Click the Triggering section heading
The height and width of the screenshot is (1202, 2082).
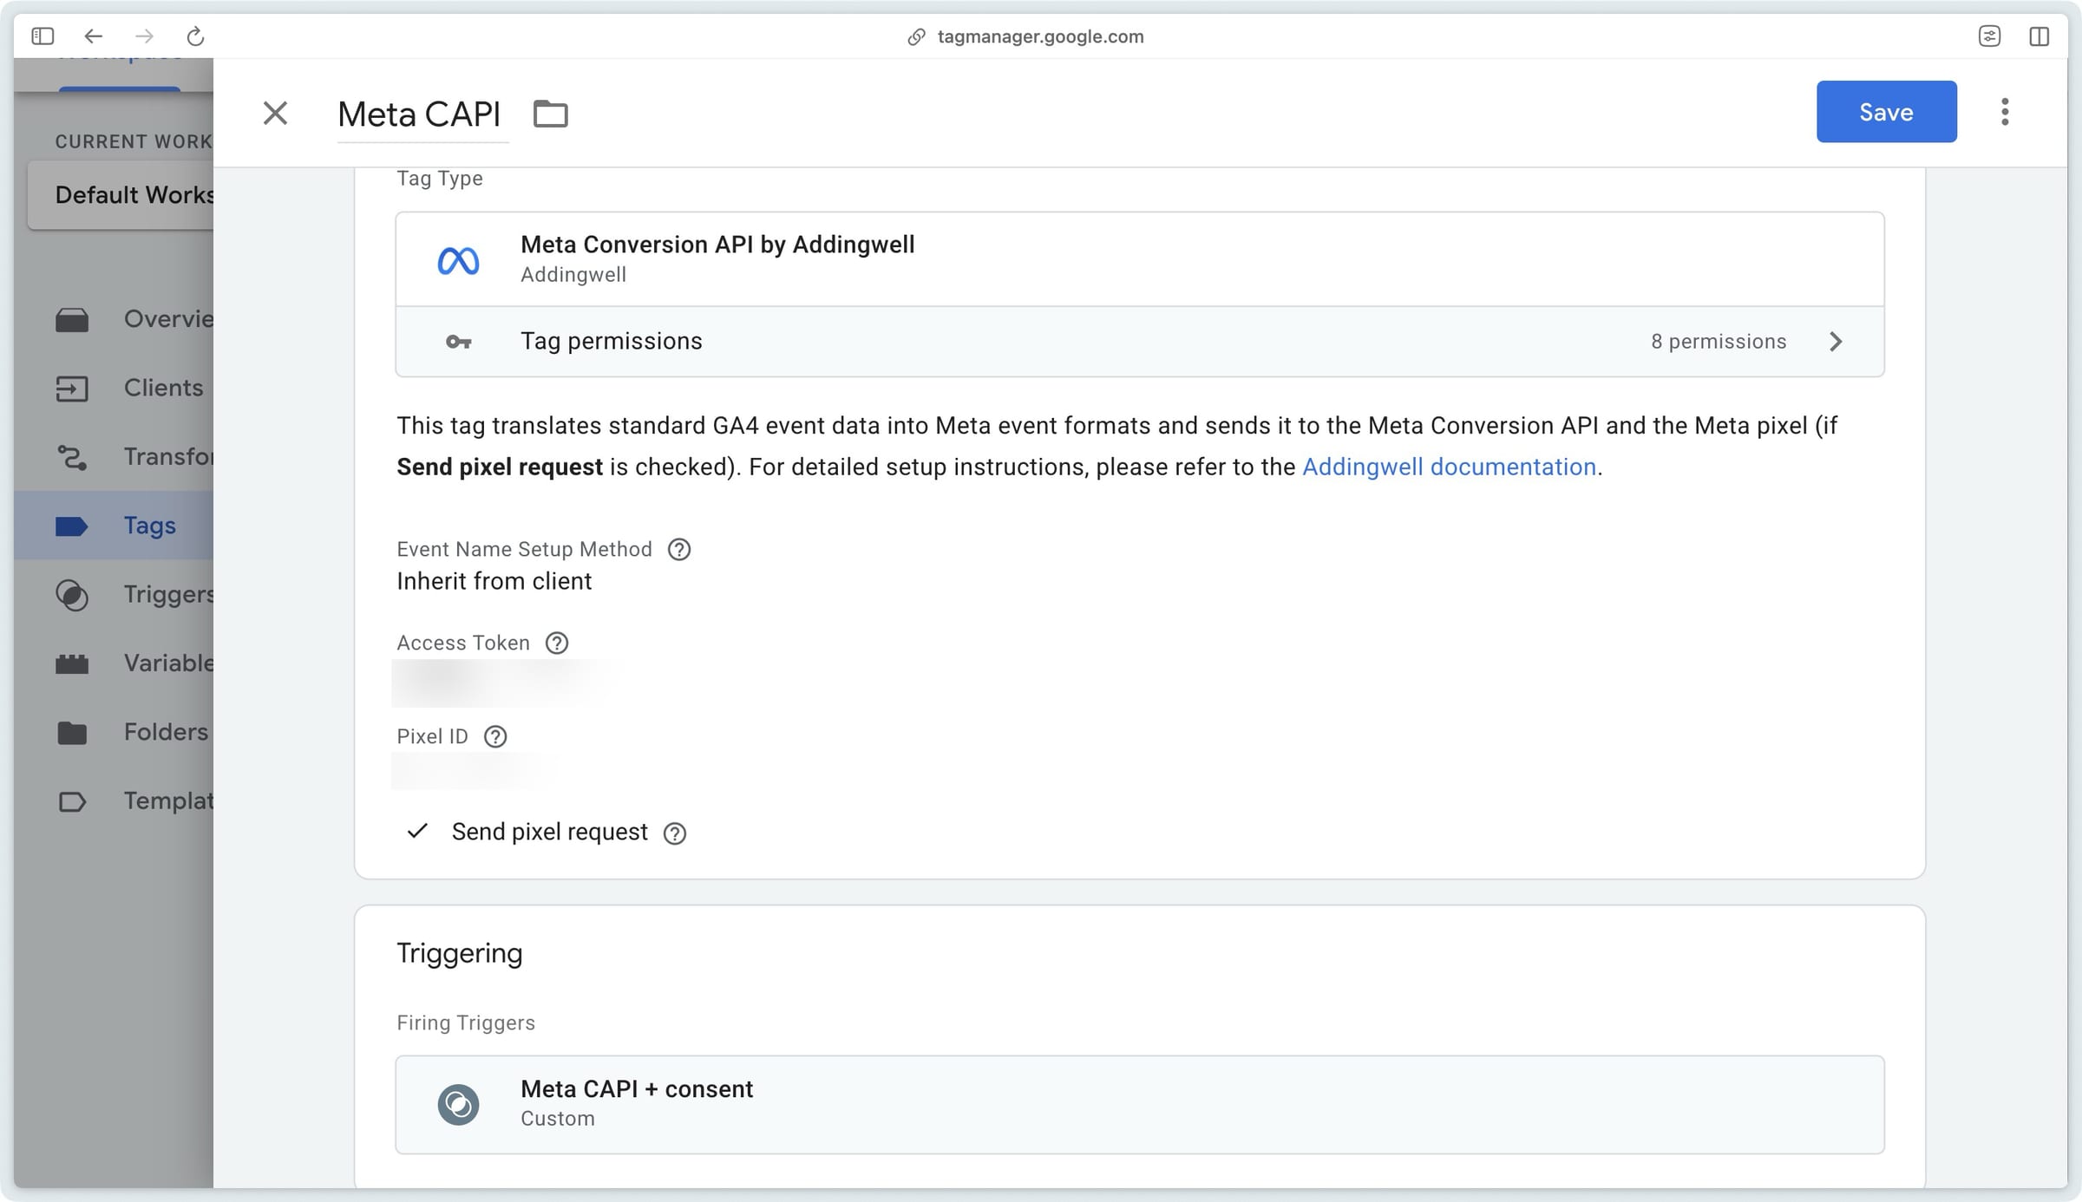tap(459, 953)
